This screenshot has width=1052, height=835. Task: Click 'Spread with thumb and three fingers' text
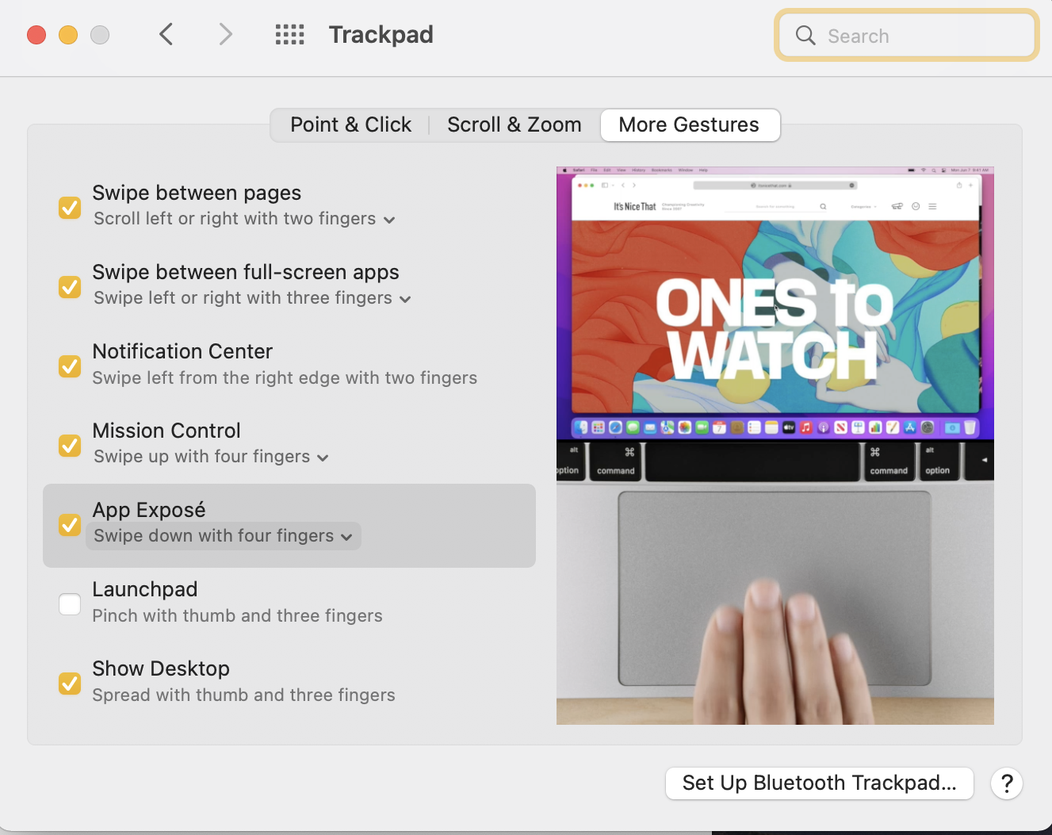[x=243, y=695]
